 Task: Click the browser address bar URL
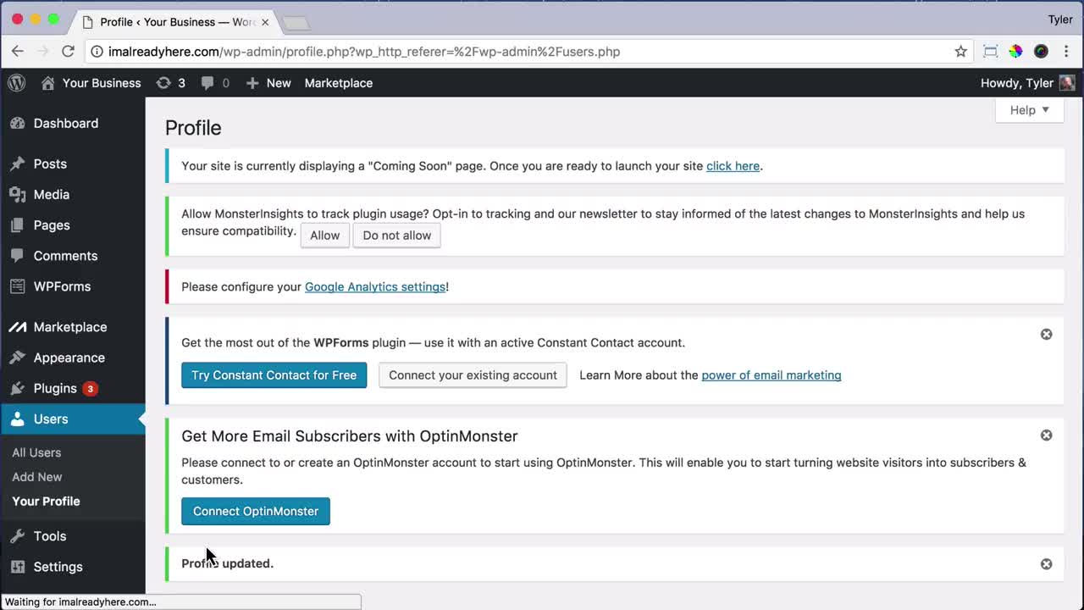(x=364, y=52)
